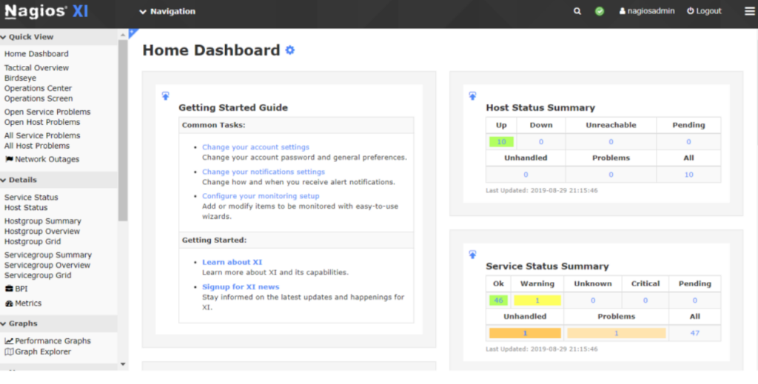Screen dimensions: 758x384
Task: Click the green Ok services count 46
Action: 498,300
